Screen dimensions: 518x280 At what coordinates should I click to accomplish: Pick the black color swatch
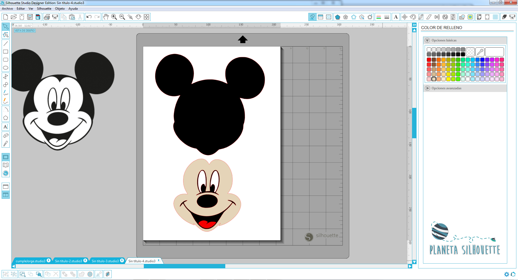pos(463,54)
